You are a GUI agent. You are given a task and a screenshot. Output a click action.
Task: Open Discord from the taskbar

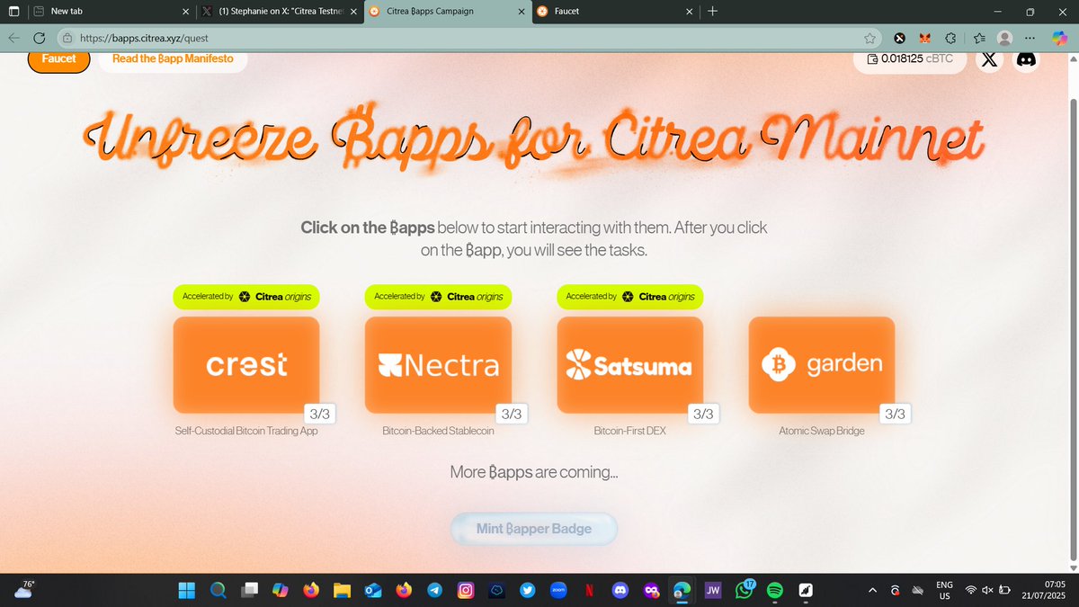pos(620,590)
